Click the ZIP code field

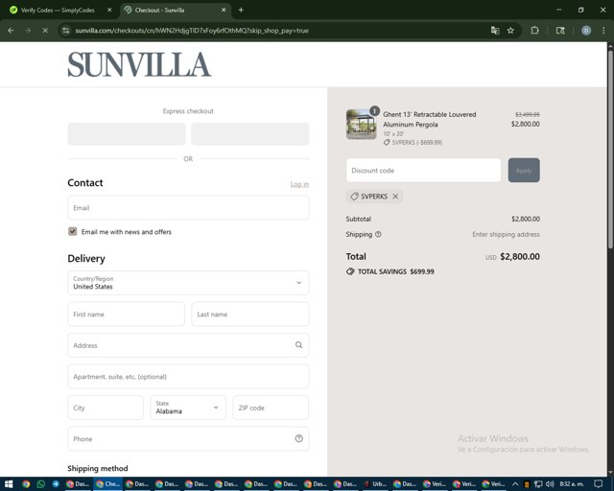click(271, 408)
